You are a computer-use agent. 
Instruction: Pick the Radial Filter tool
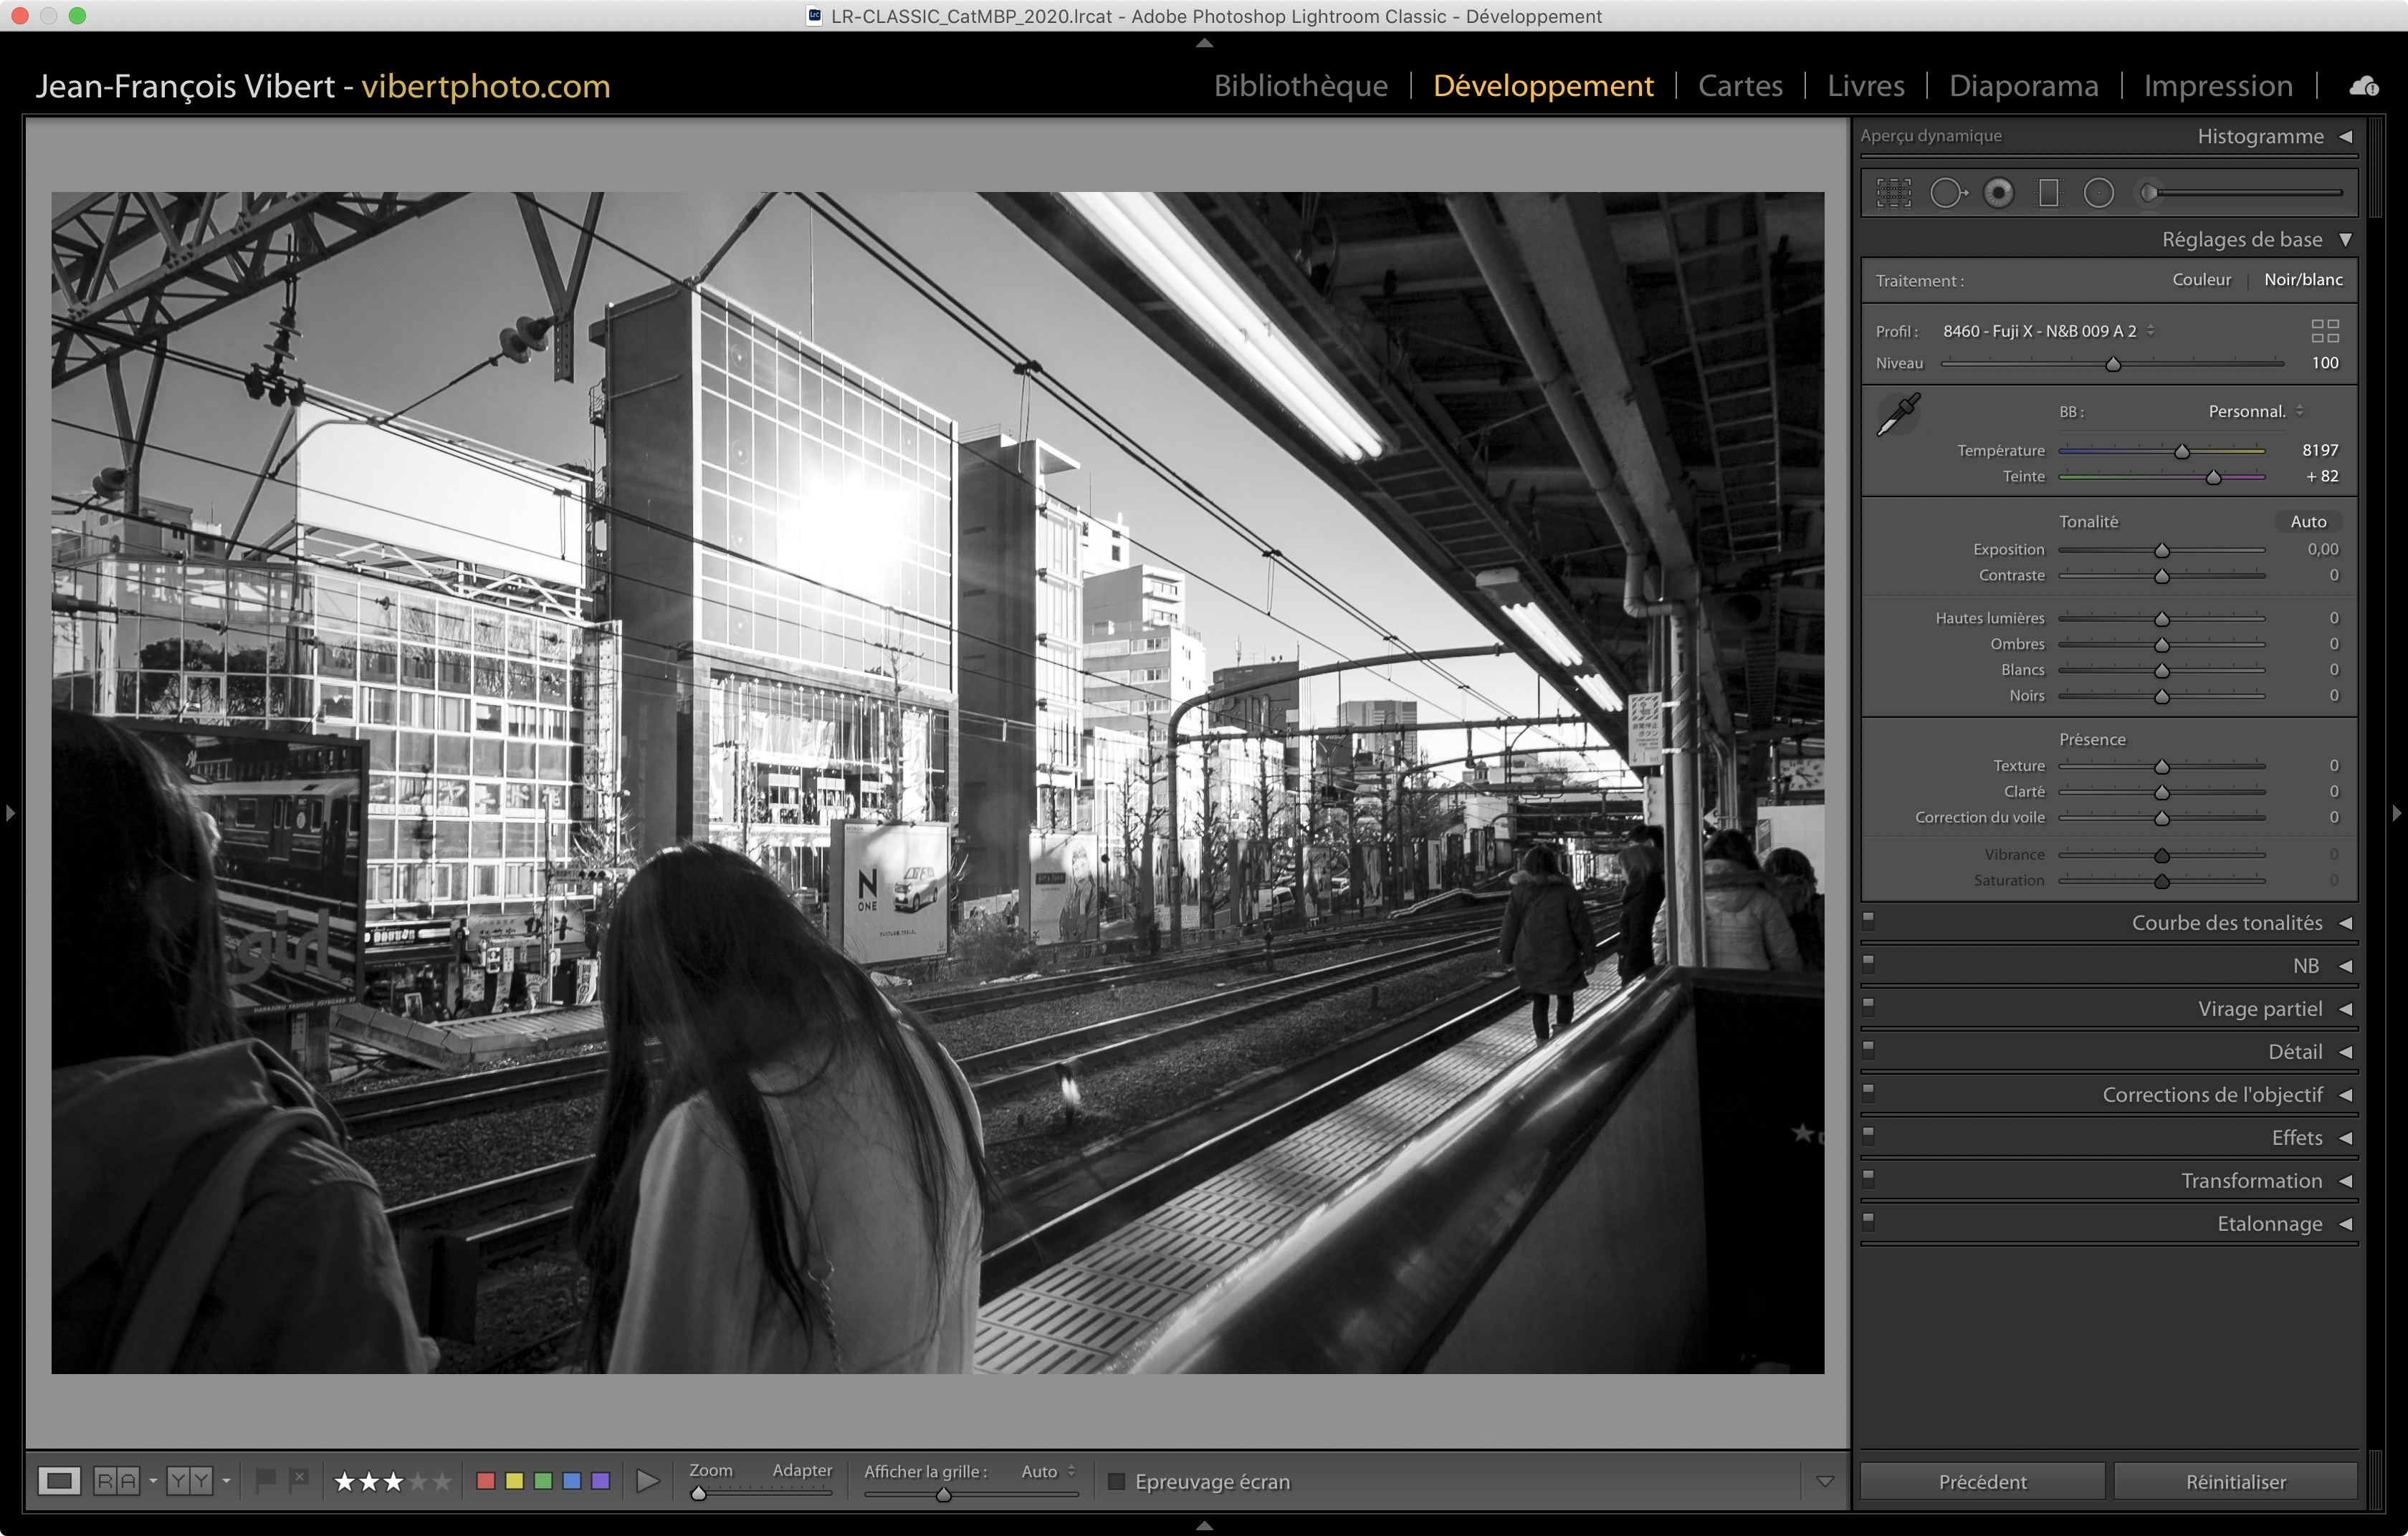click(2098, 193)
